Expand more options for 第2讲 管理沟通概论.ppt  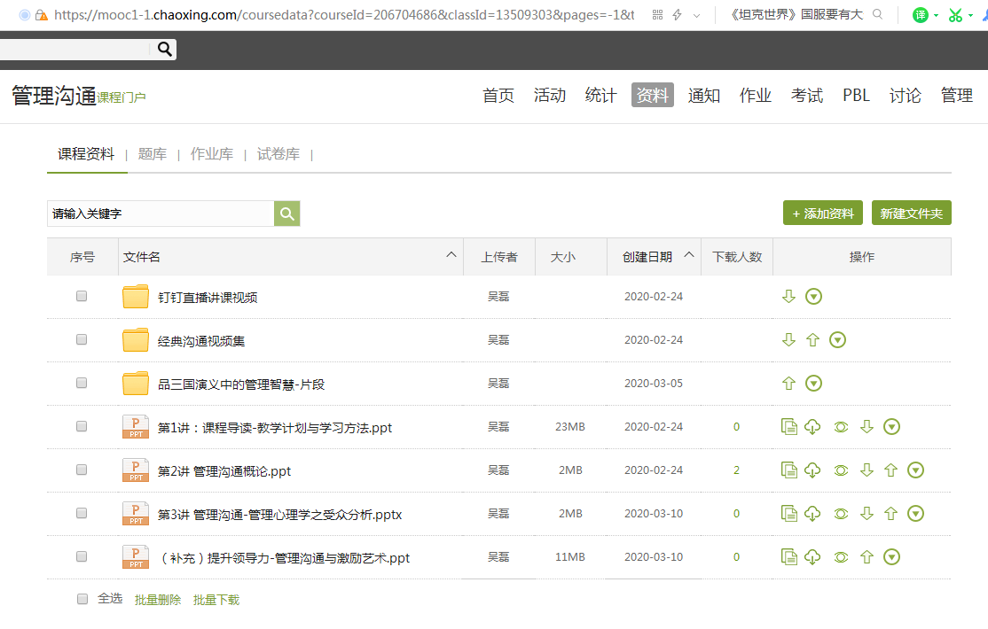916,470
